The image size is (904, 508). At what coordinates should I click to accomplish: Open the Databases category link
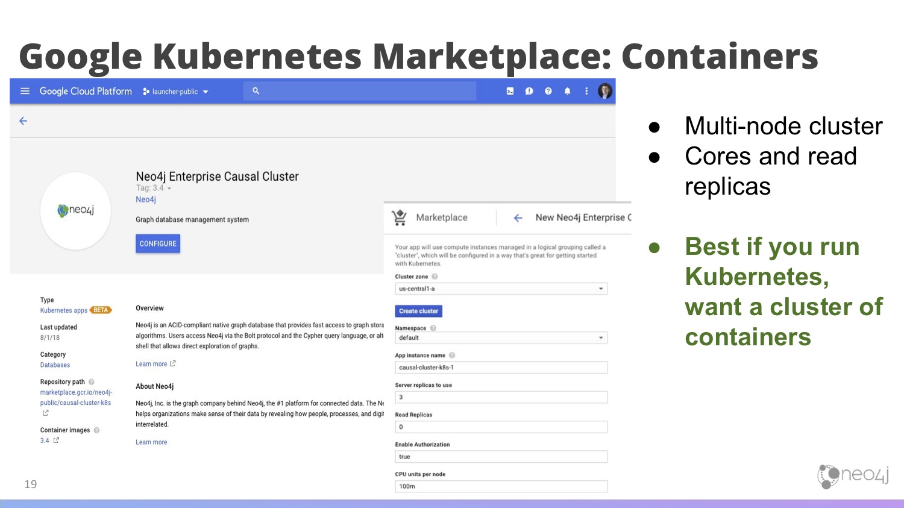coord(55,365)
